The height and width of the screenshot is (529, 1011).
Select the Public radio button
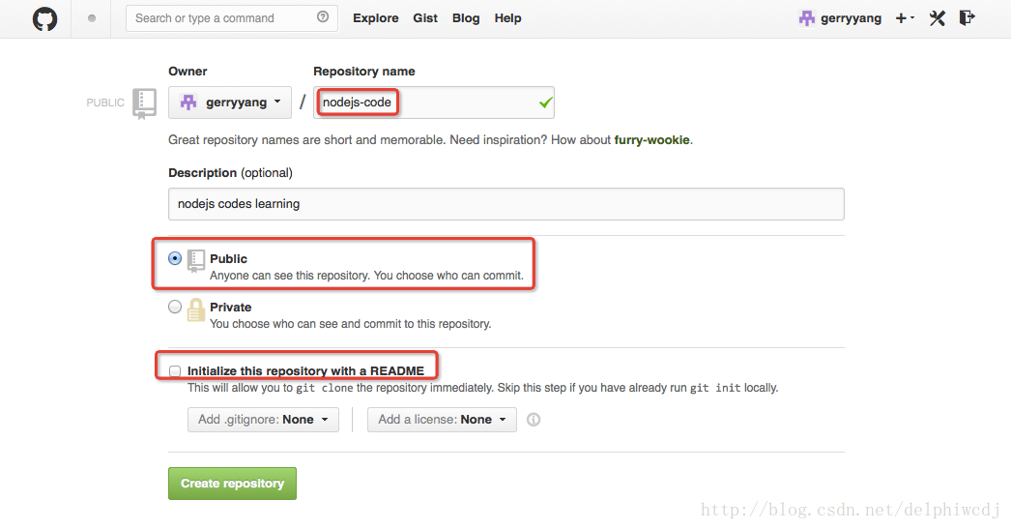tap(175, 258)
